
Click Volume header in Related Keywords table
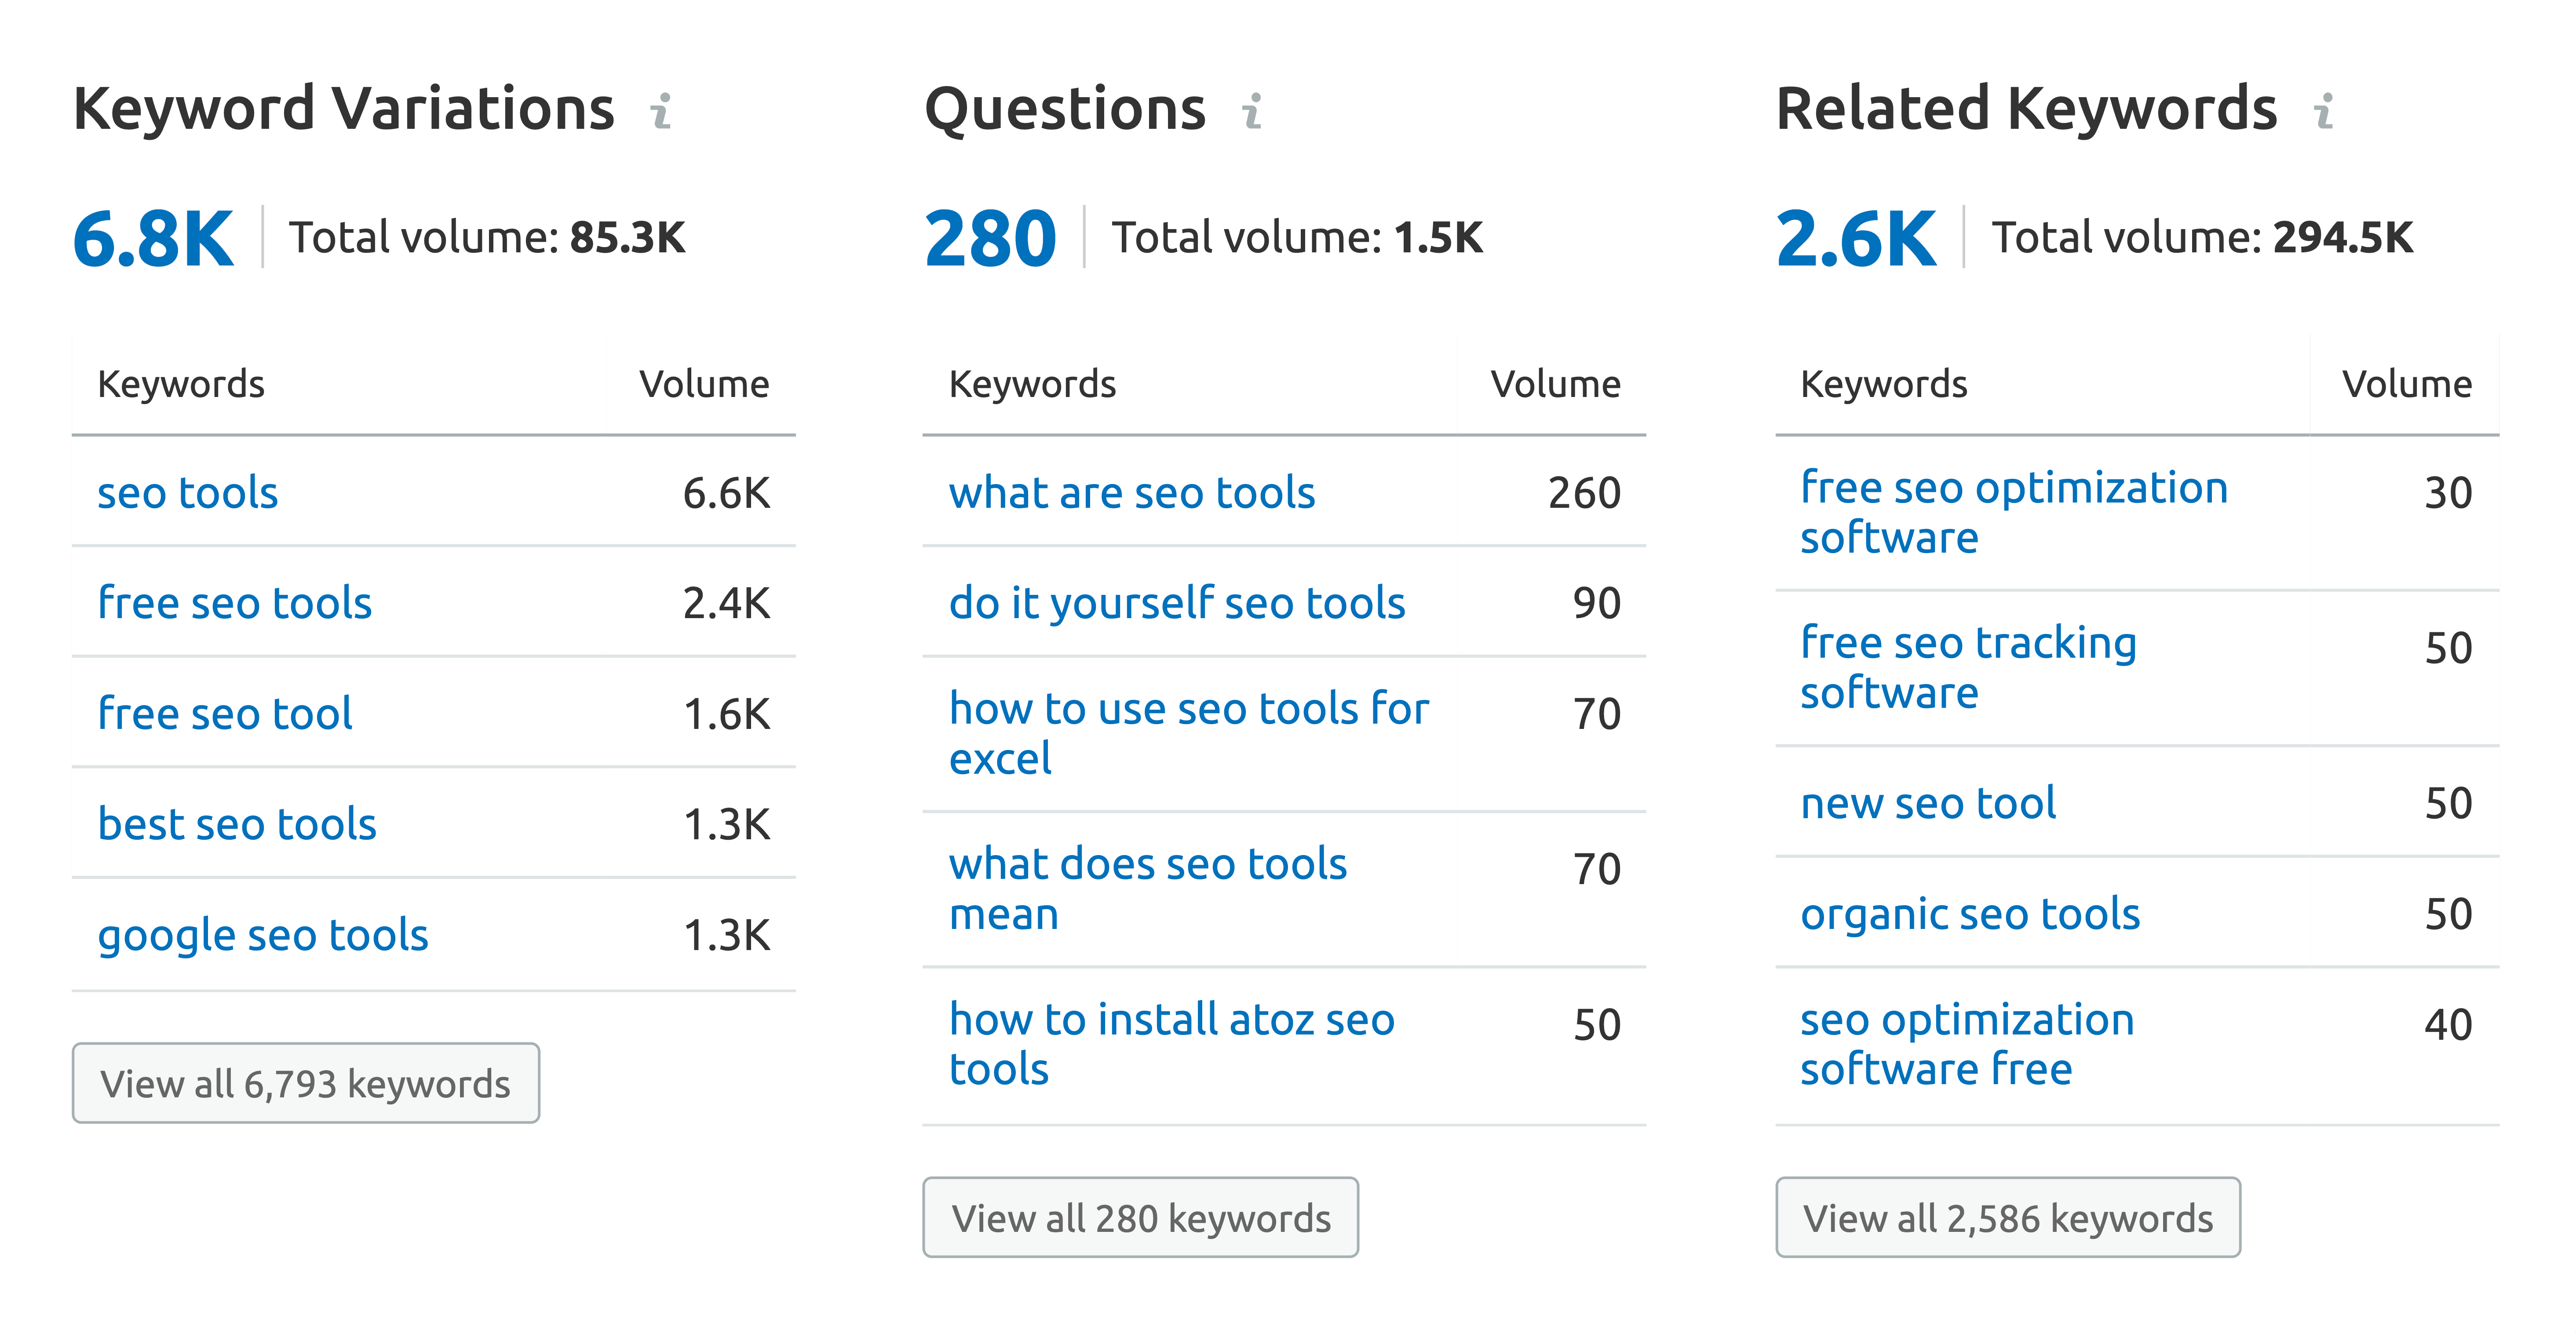[2407, 384]
